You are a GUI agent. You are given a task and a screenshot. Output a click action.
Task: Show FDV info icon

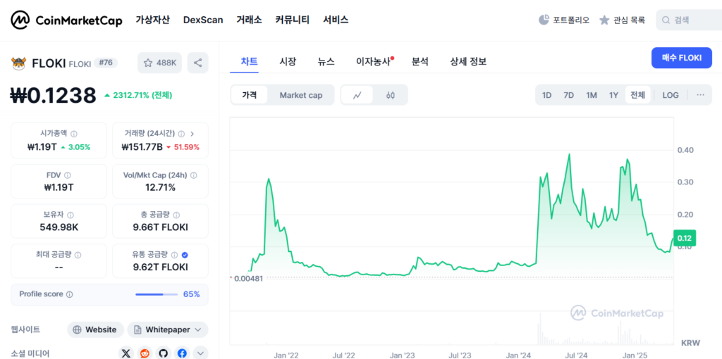tap(68, 175)
